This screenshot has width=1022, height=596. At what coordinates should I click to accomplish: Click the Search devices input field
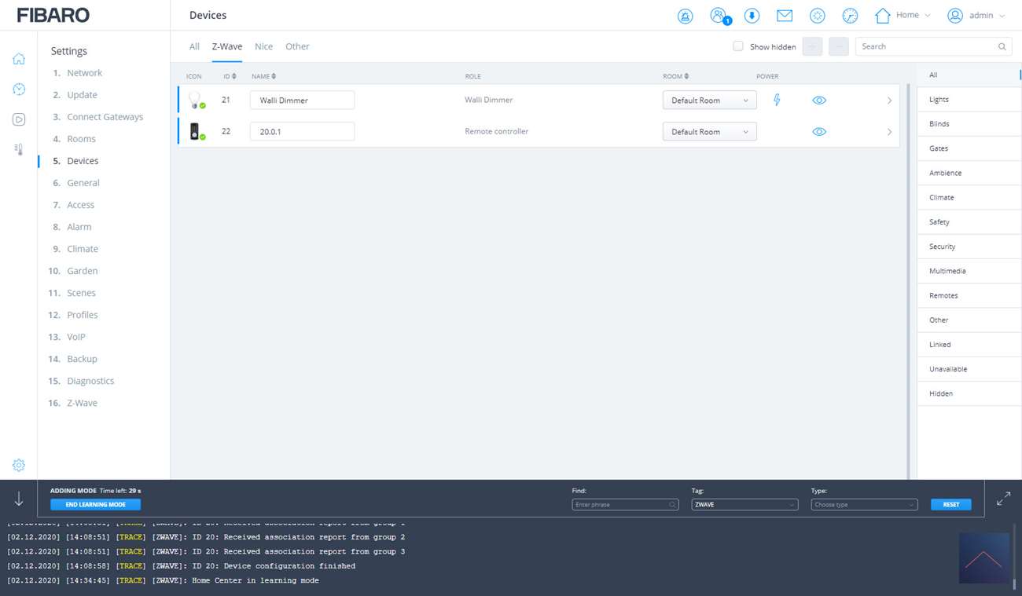[928, 46]
